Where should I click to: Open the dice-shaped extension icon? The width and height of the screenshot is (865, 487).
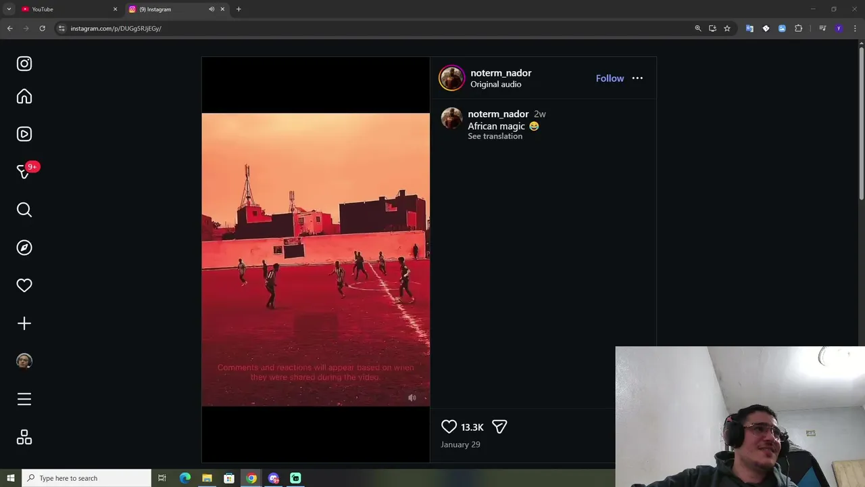click(766, 28)
